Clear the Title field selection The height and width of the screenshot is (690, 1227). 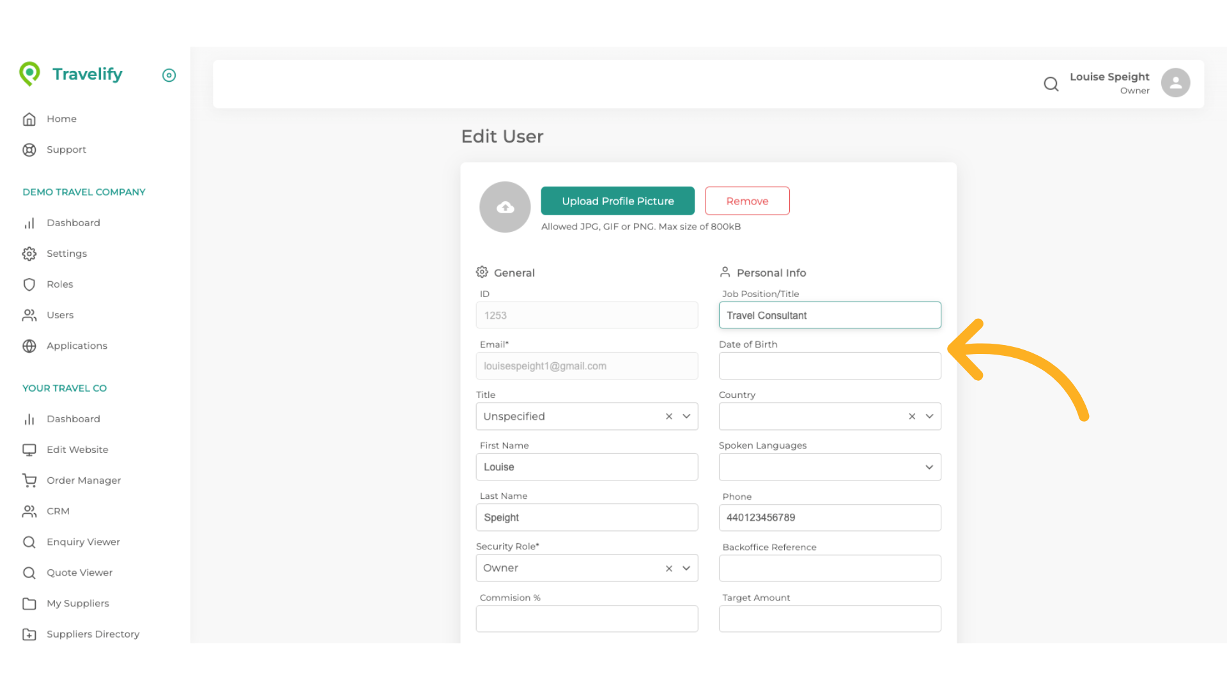669,417
